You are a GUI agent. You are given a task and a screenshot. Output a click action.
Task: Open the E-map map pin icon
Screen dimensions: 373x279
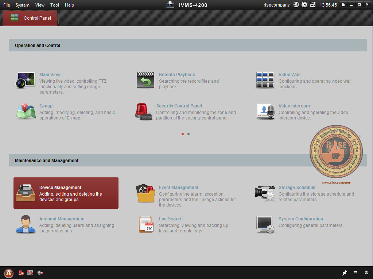click(x=26, y=111)
